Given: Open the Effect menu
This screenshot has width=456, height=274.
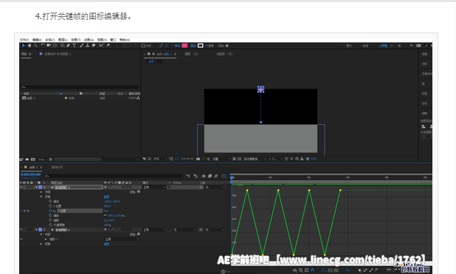Looking at the screenshot, I should pos(75,40).
